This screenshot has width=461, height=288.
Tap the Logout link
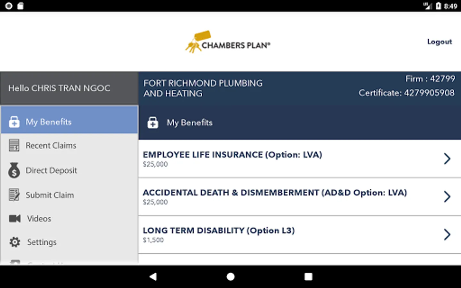point(439,42)
